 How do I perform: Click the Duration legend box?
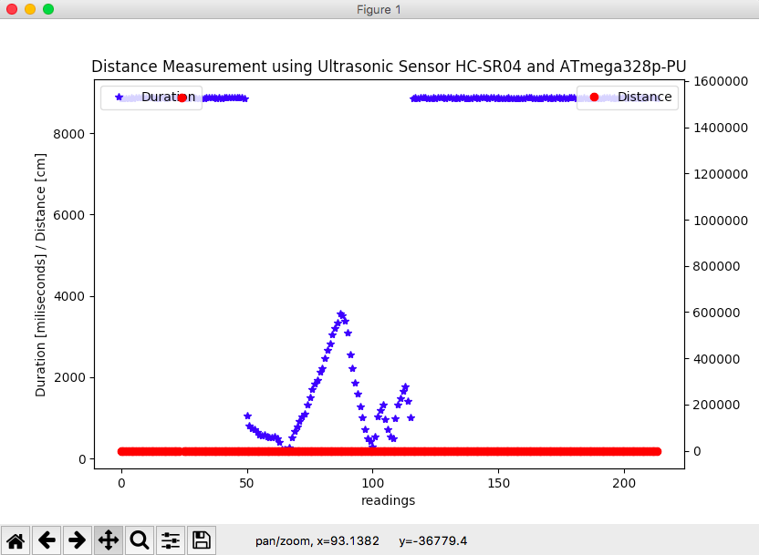pos(151,98)
